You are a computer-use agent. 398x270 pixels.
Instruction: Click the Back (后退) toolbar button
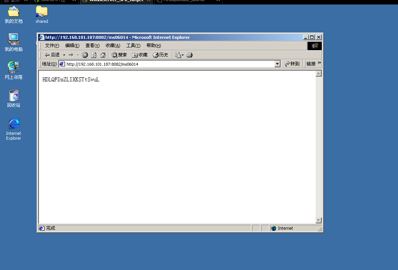point(52,55)
